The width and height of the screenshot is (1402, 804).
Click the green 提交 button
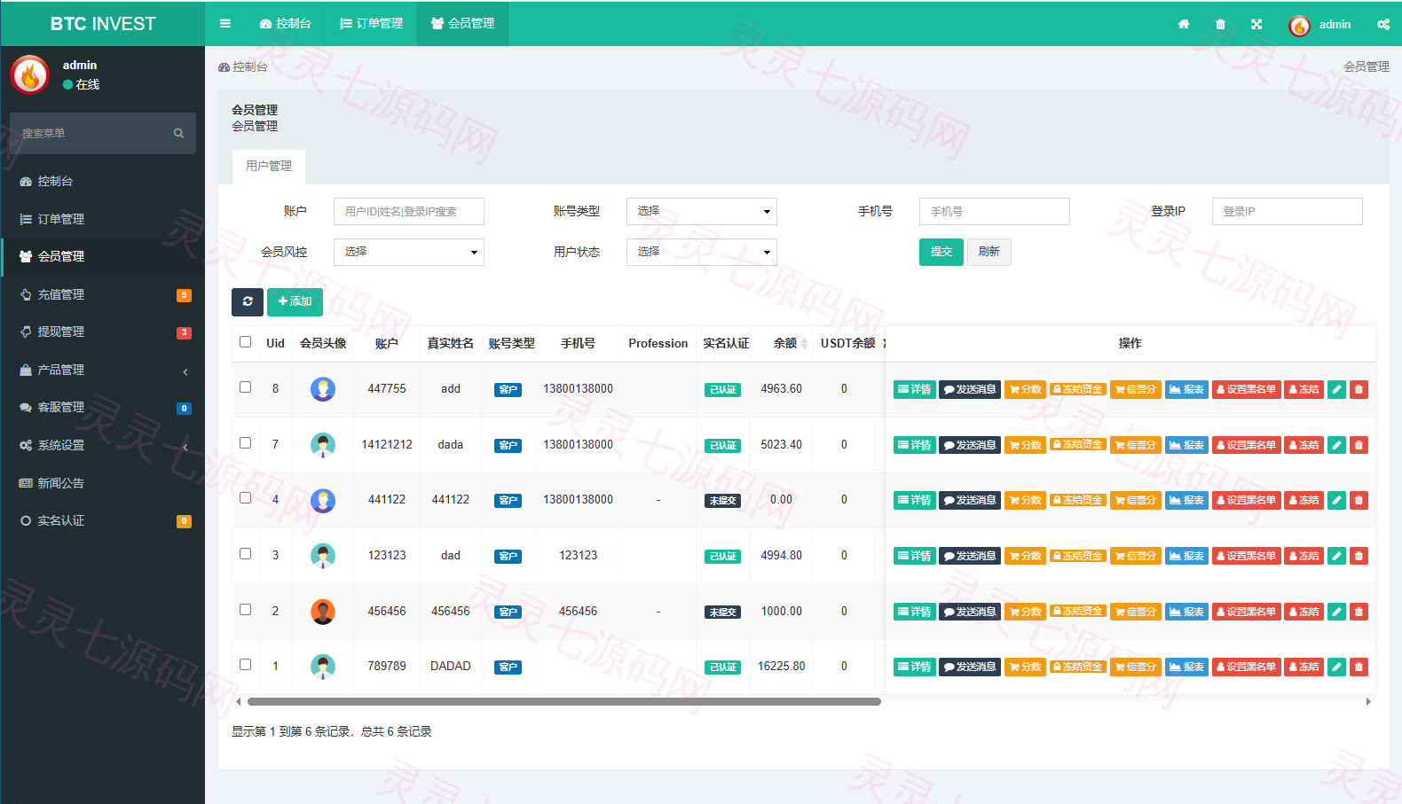(941, 252)
